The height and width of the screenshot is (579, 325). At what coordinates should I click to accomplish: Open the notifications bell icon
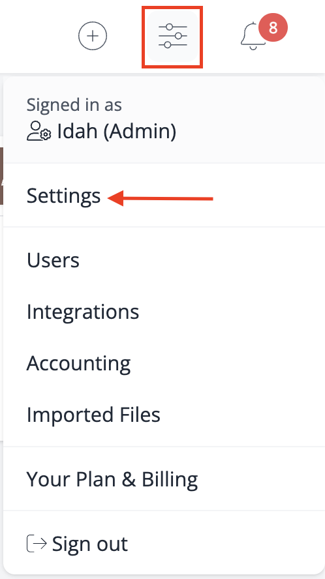click(253, 37)
